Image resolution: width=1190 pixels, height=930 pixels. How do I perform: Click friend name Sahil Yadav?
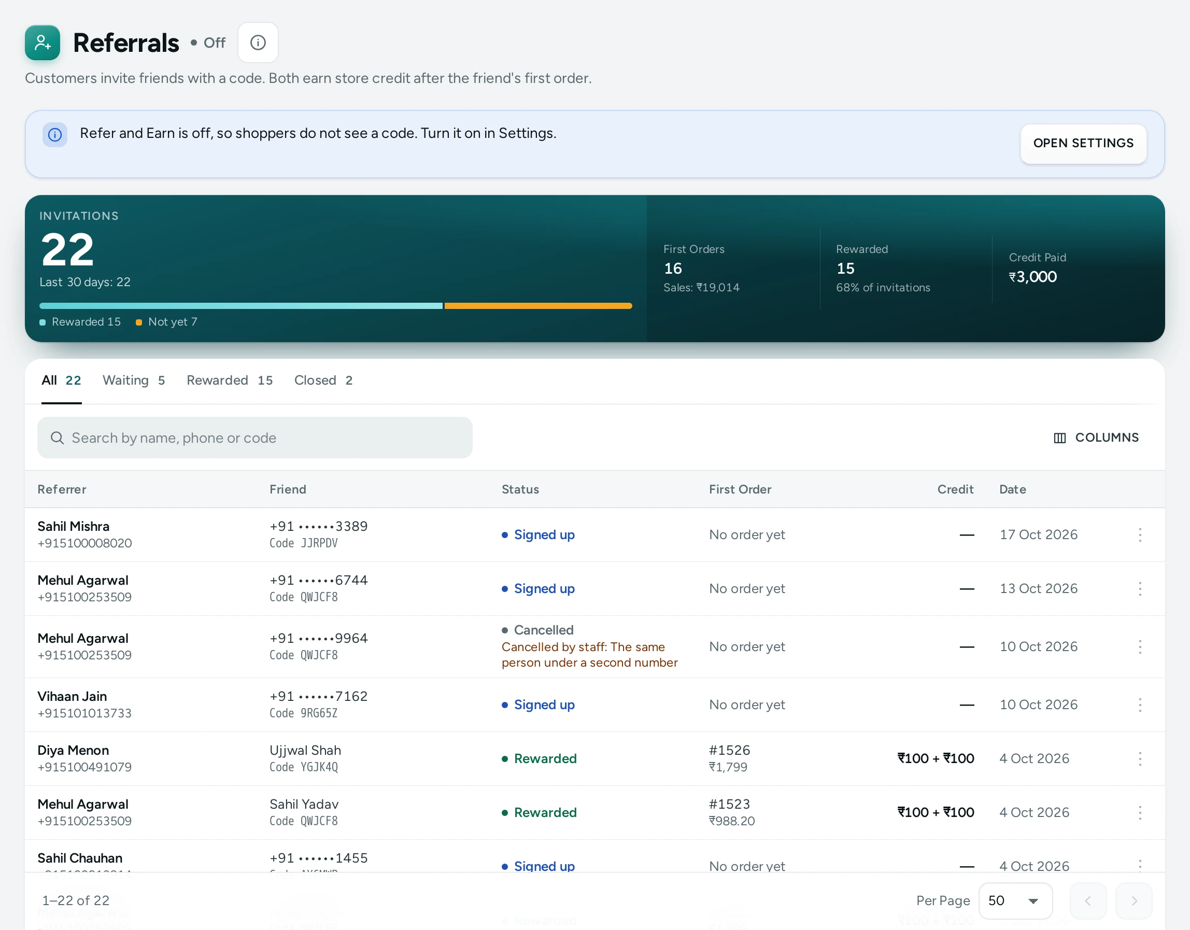tap(304, 805)
